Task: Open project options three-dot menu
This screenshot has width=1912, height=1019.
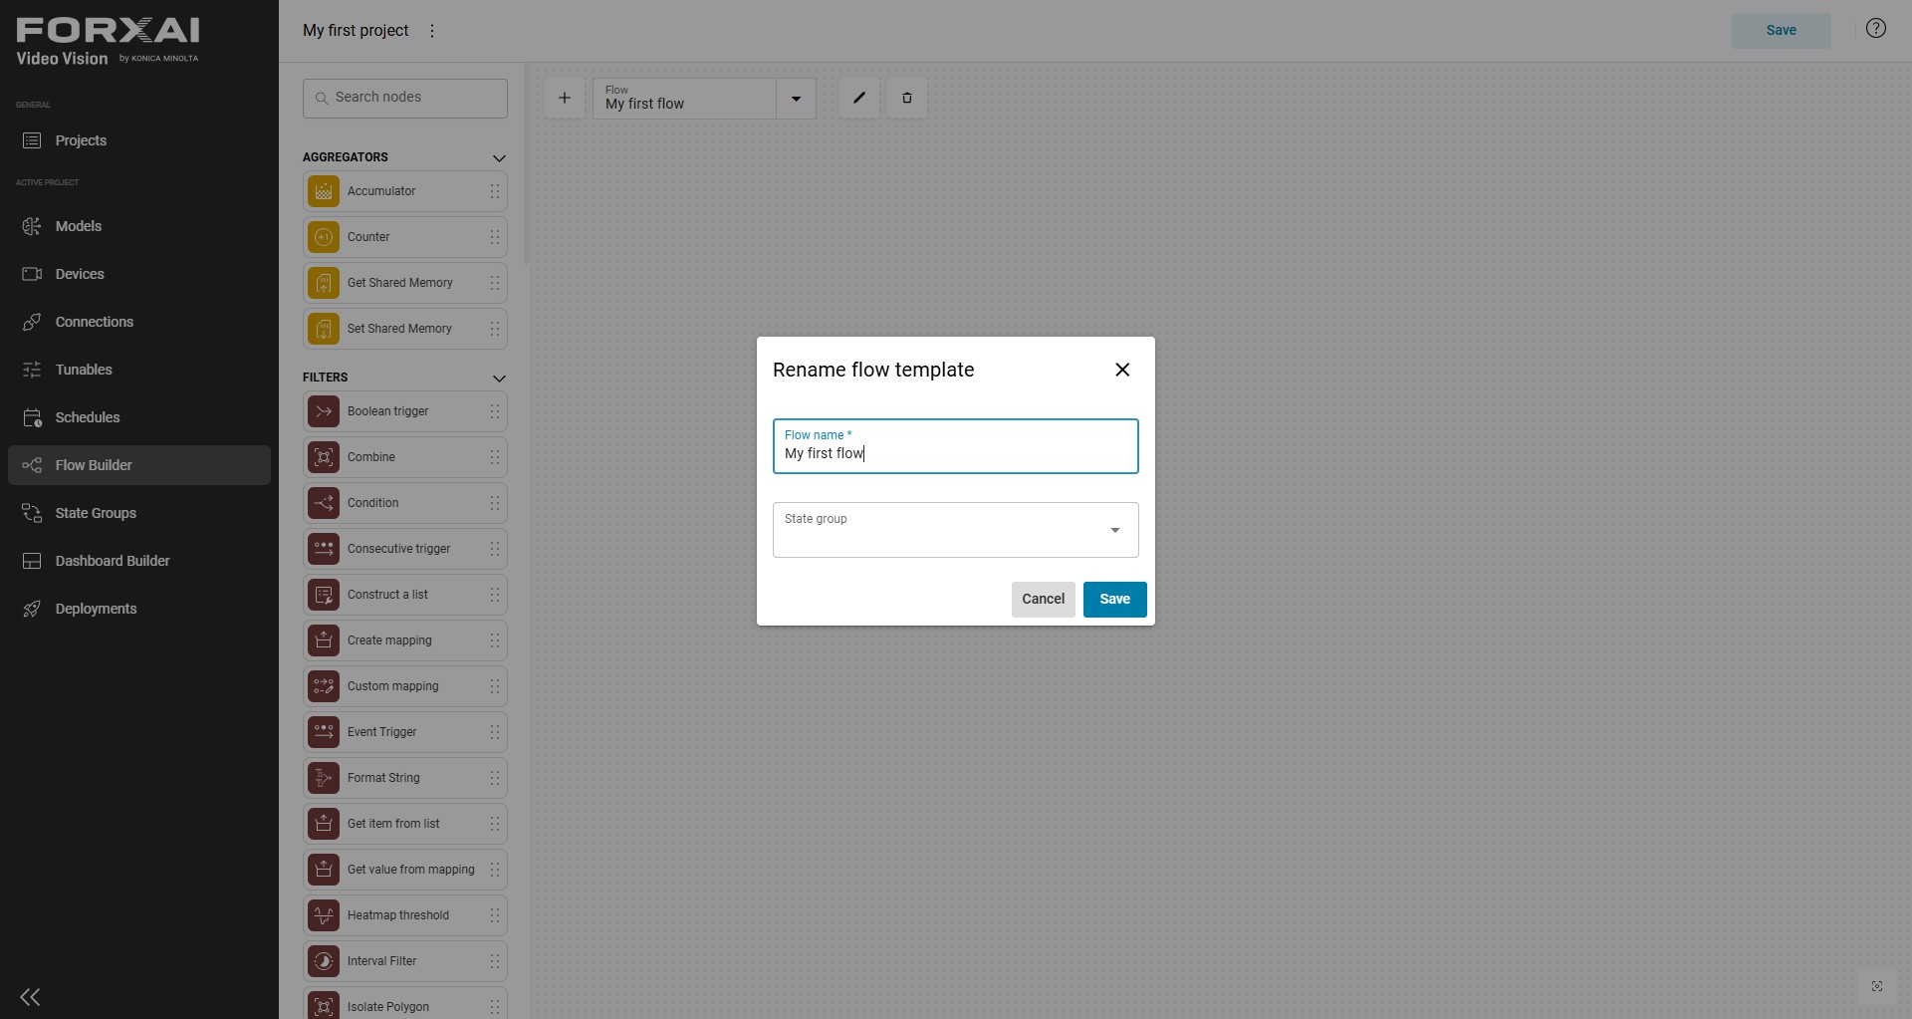Action: [432, 31]
